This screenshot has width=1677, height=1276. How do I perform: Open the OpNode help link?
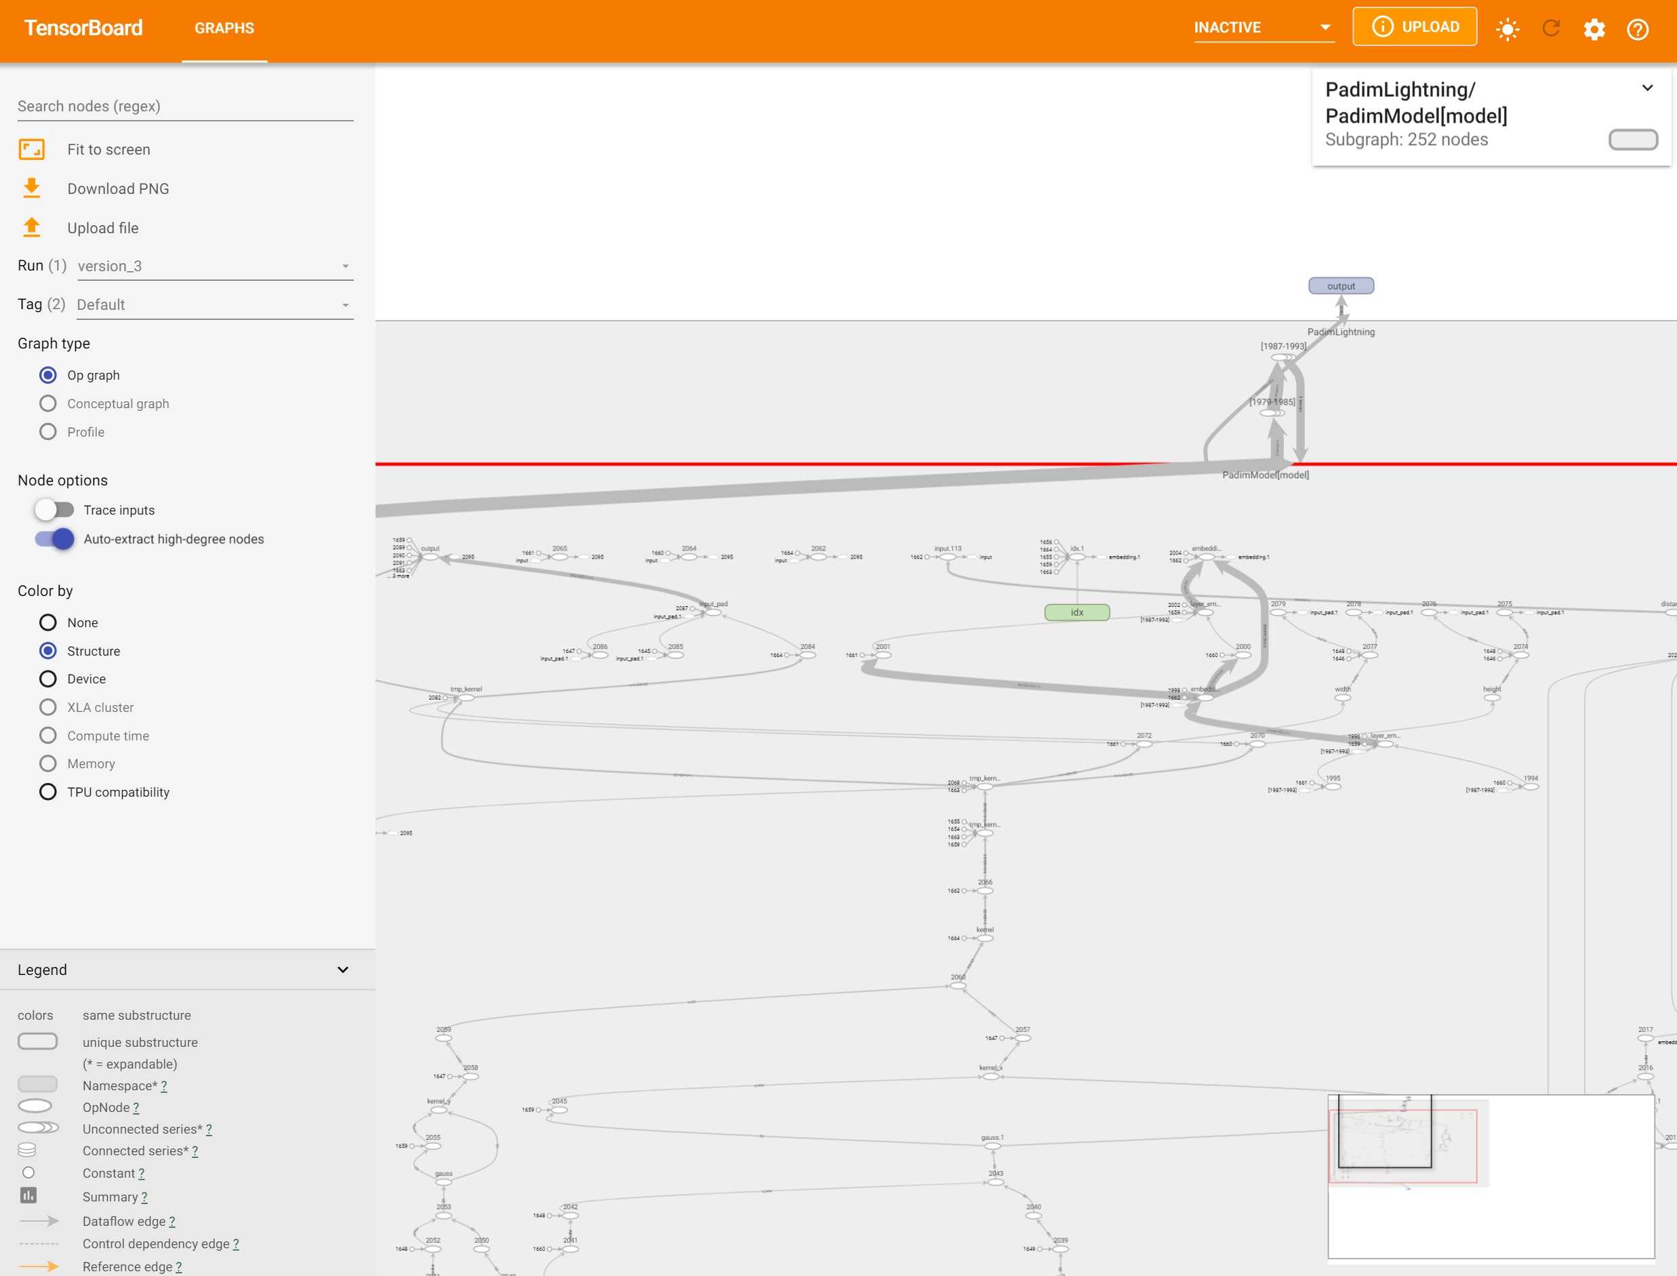click(136, 1107)
